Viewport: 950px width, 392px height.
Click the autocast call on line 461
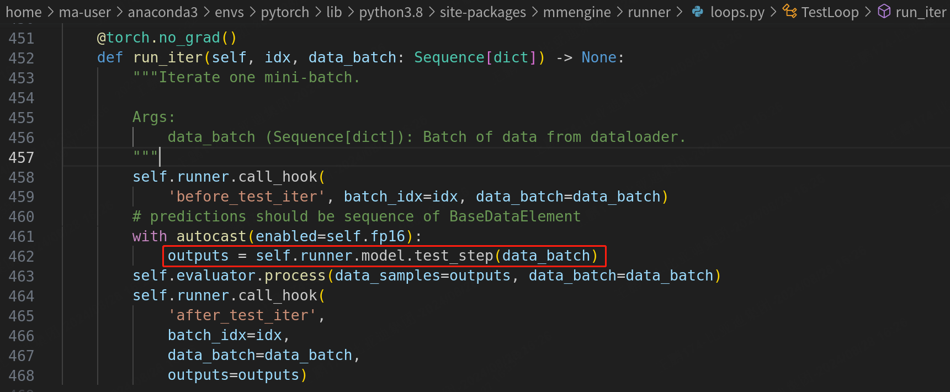pos(211,236)
